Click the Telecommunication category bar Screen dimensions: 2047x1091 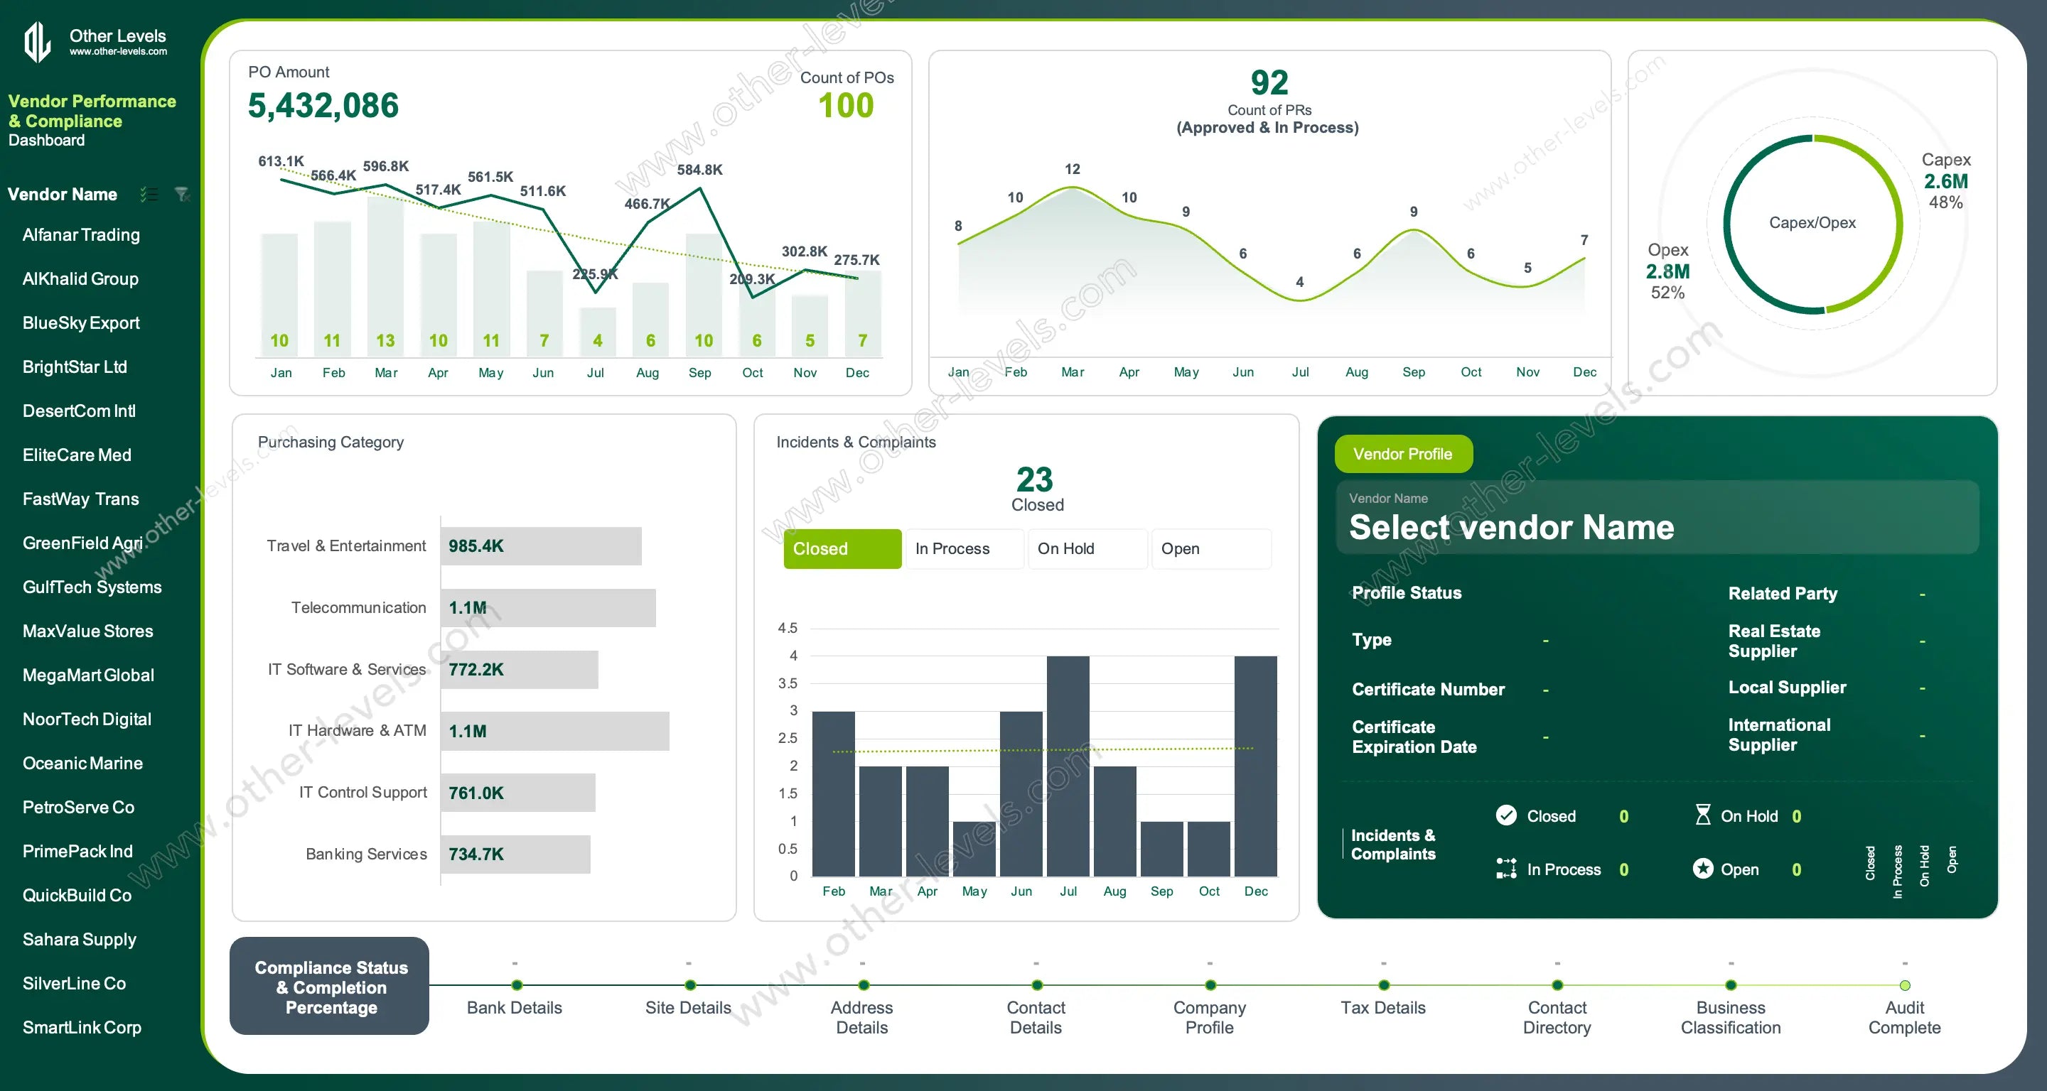tap(547, 608)
